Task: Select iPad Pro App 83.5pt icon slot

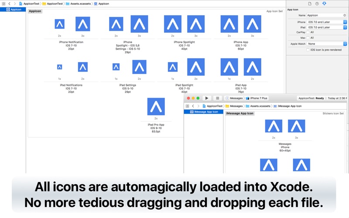Action: [x=156, y=106]
